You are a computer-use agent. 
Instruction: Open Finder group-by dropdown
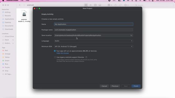point(110,5)
